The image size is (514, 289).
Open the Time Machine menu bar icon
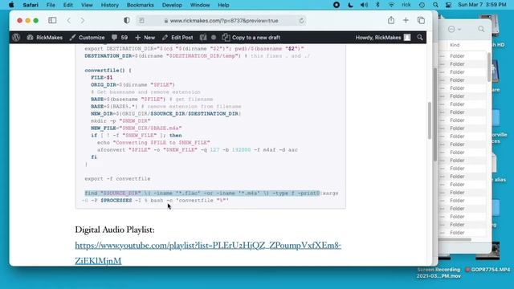(x=422, y=5)
